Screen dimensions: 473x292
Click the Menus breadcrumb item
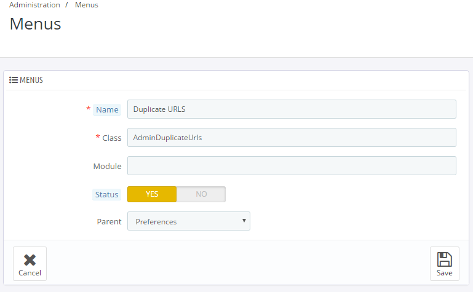(x=86, y=5)
